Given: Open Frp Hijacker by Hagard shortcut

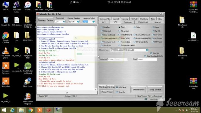Looking at the screenshot, I should point(28,68).
